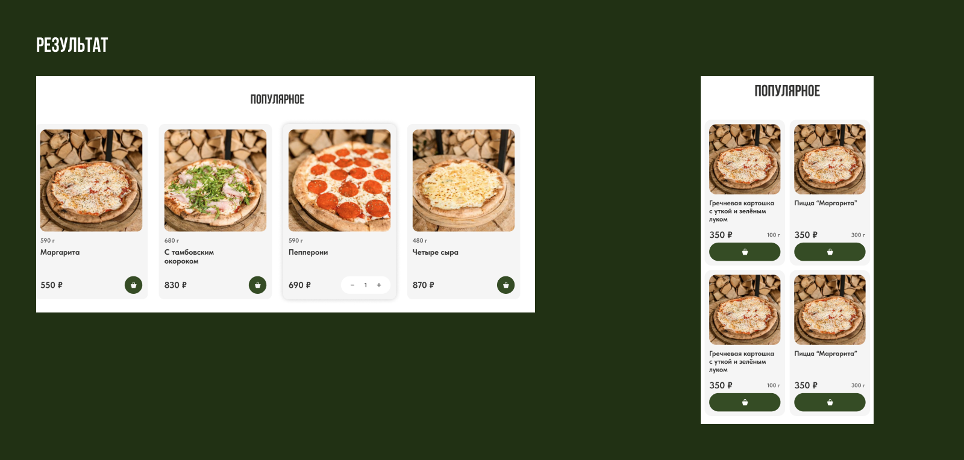Open the Пепперони pizza photo

click(339, 181)
